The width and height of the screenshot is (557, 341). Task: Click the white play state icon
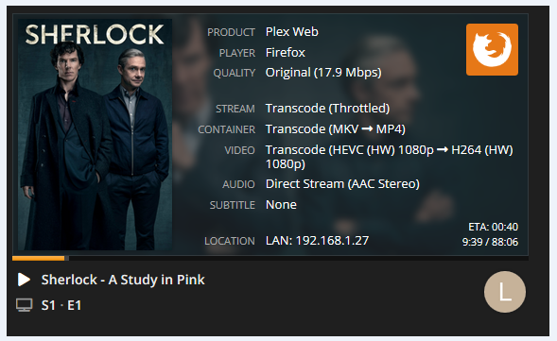tap(24, 280)
